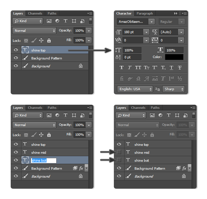Expand effects arrow on Background Pattern, bottom-right panel
The image size is (207, 199).
189,168
